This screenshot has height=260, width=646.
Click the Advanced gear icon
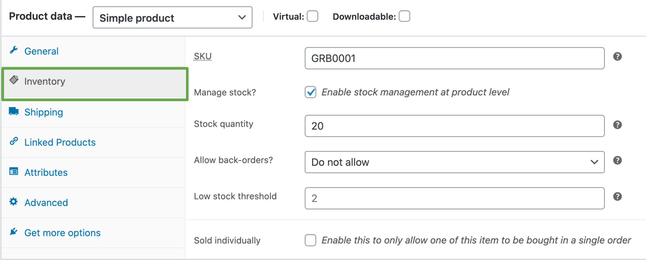[14, 202]
